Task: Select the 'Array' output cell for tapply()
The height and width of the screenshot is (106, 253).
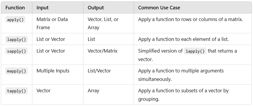Action: point(93,91)
